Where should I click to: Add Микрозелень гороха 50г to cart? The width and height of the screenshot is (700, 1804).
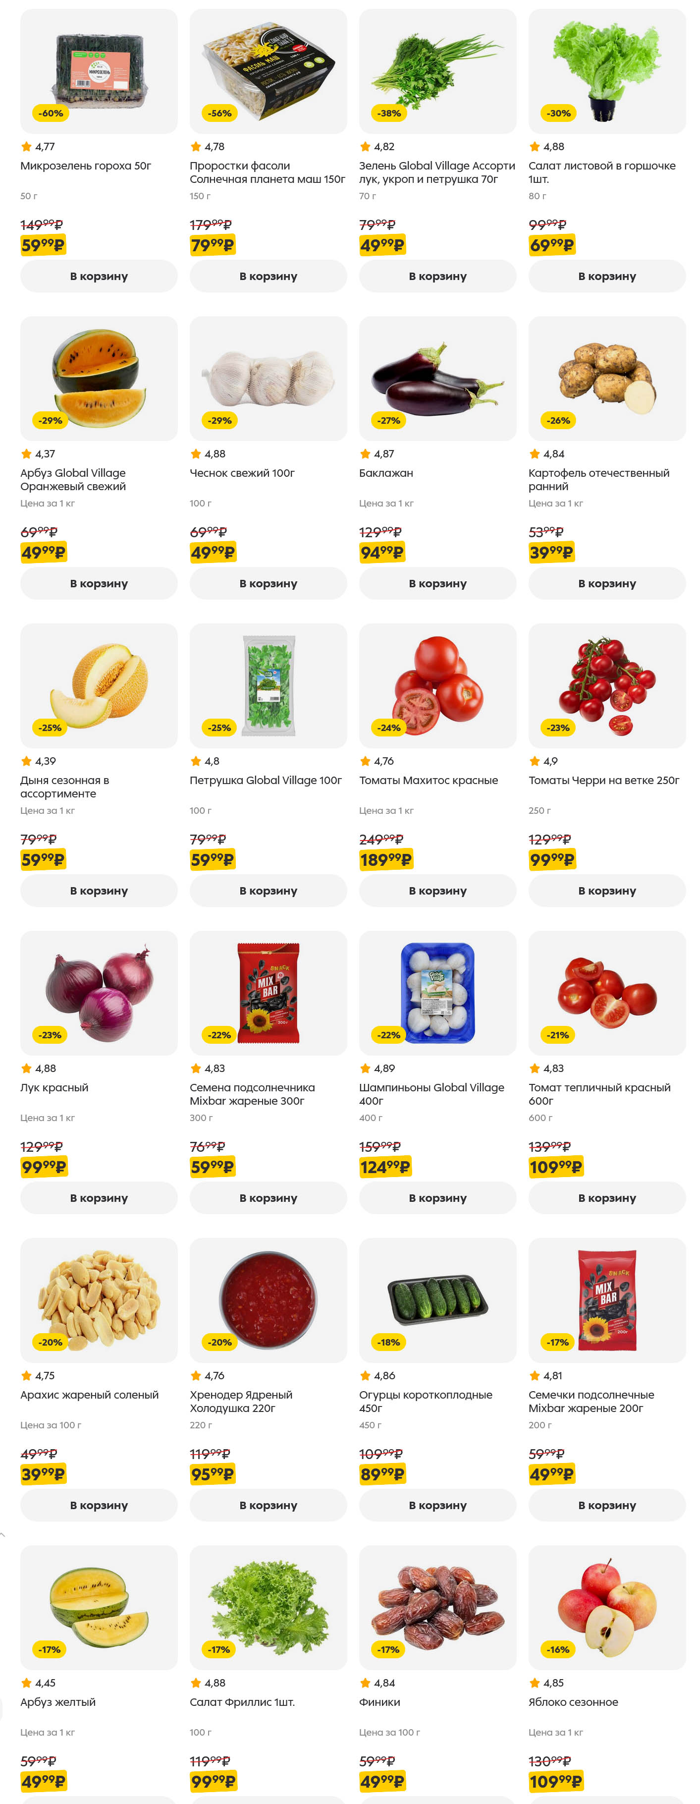click(x=99, y=276)
